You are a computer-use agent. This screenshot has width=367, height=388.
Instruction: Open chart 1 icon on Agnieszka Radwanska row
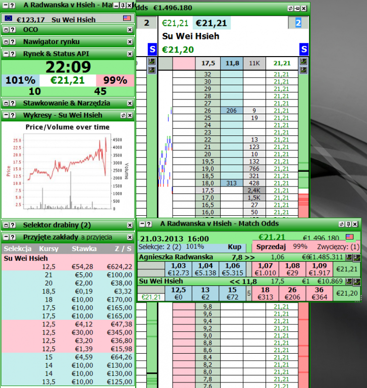click(x=349, y=257)
